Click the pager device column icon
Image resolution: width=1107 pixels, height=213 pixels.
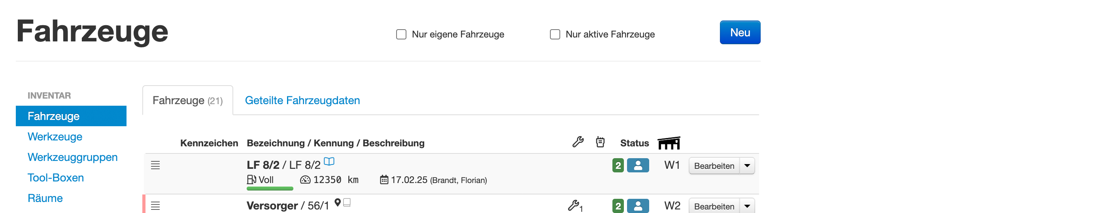coord(600,142)
